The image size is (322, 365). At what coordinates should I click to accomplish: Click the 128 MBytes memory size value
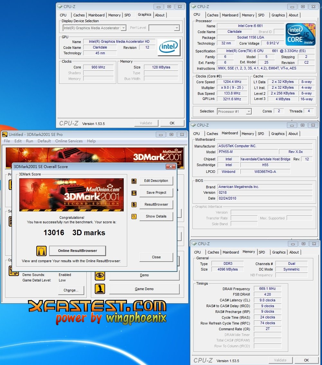tap(161, 67)
